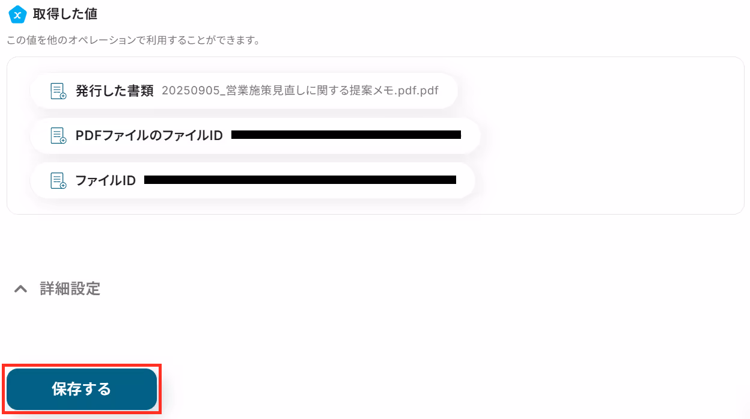Click blank space right of 保存する button
This screenshot has width=750, height=419.
tap(451, 389)
